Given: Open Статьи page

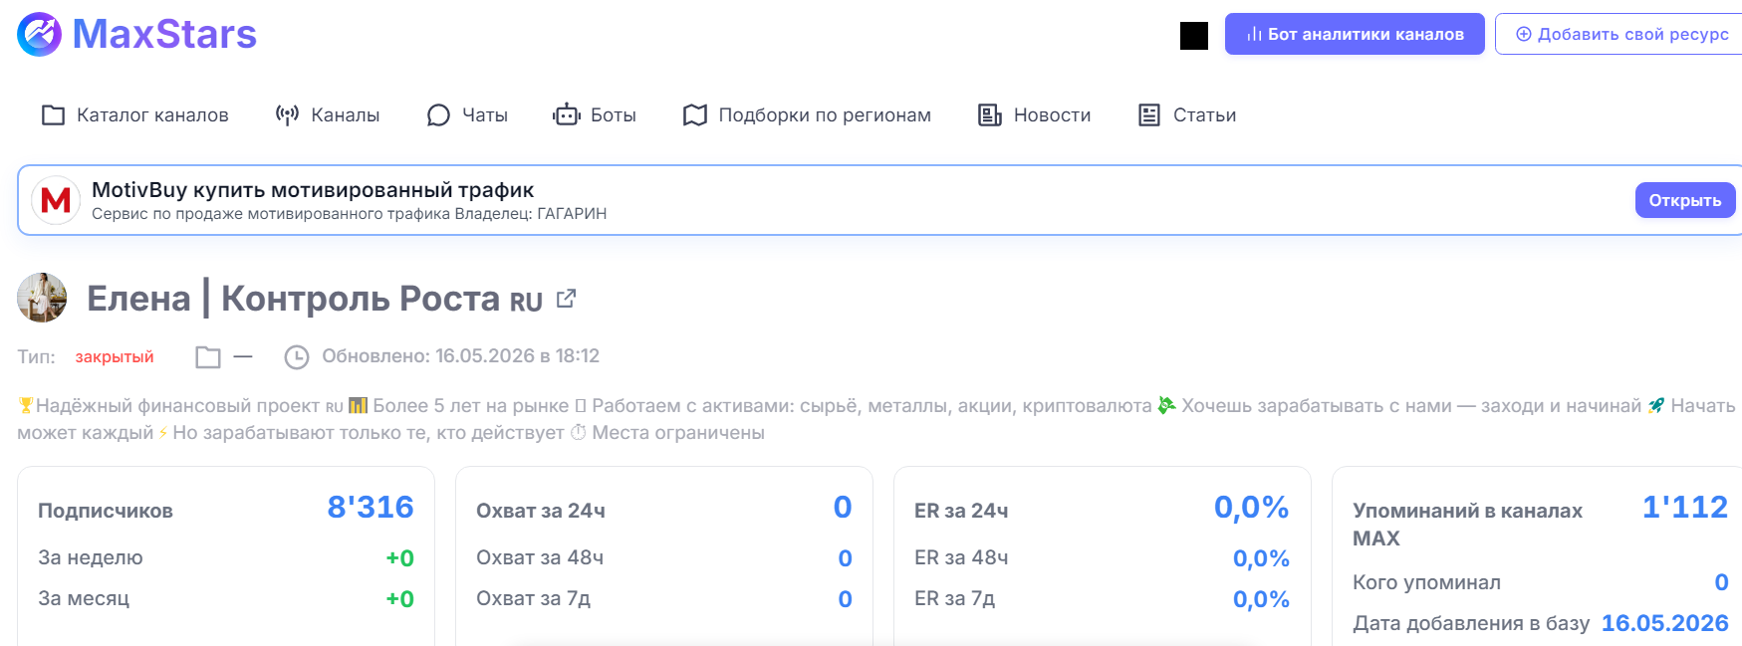Looking at the screenshot, I should click(1187, 115).
